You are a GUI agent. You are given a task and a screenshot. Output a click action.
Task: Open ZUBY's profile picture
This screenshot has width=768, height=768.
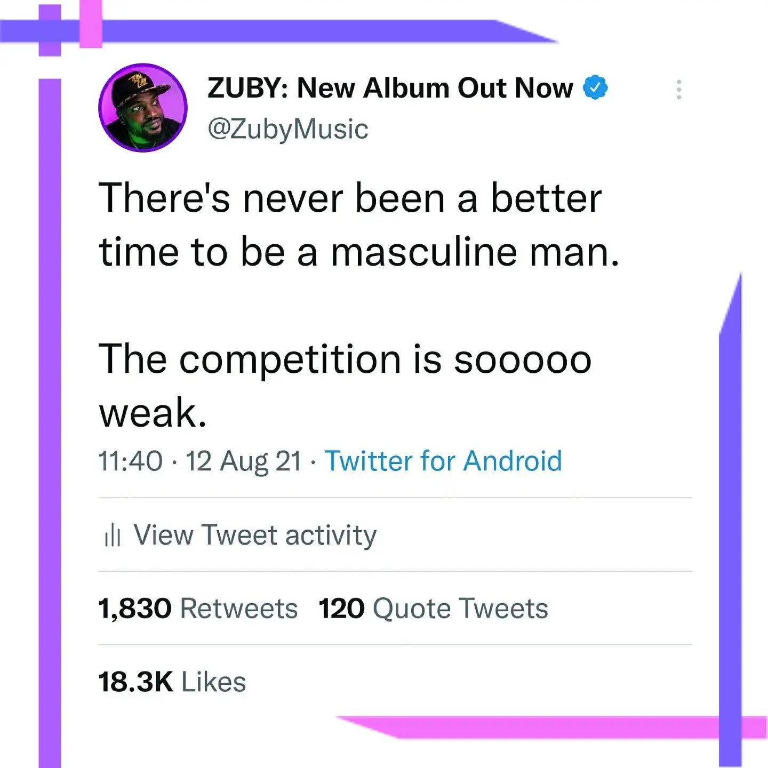click(x=142, y=108)
